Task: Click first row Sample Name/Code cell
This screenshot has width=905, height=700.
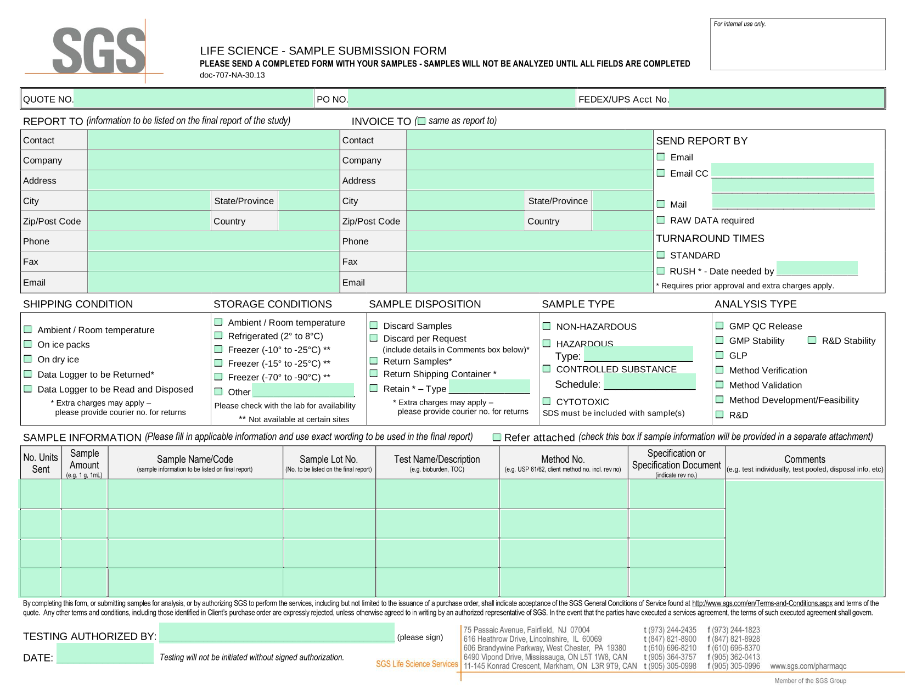Action: (195, 494)
